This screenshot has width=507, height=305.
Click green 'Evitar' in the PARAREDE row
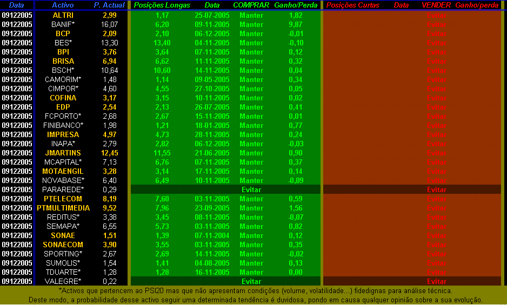click(251, 189)
